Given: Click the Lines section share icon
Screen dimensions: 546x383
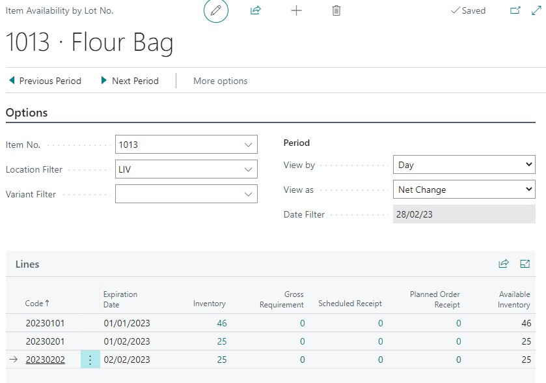Looking at the screenshot, I should 504,264.
